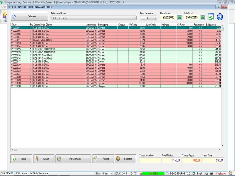Click the Vlr Titulo column header
The height and width of the screenshot is (176, 235).
pos(137,25)
